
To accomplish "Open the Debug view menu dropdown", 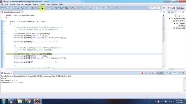I will (x=183, y=16).
